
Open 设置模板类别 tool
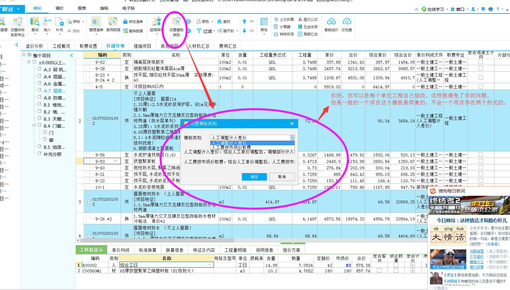(176, 27)
